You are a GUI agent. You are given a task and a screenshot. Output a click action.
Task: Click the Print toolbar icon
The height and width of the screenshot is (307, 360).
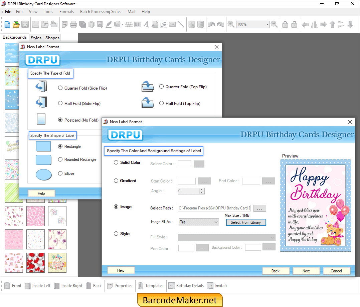73,24
